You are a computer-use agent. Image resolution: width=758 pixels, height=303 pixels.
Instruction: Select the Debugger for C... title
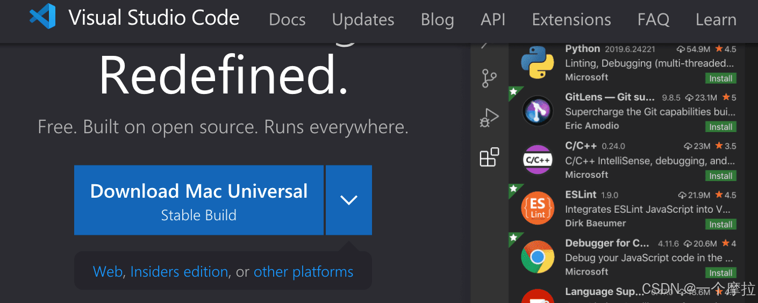pyautogui.click(x=607, y=243)
